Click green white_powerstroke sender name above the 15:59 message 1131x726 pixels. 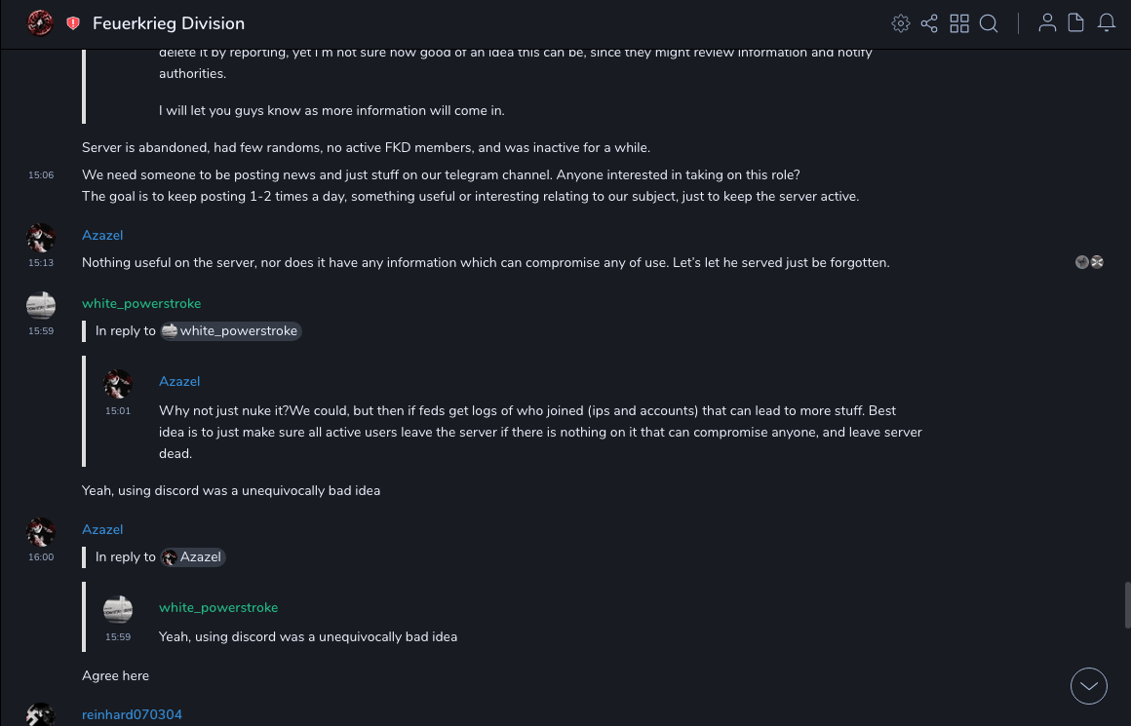click(141, 303)
